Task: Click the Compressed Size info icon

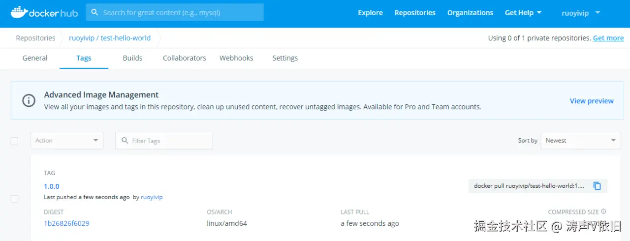Action: click(603, 211)
